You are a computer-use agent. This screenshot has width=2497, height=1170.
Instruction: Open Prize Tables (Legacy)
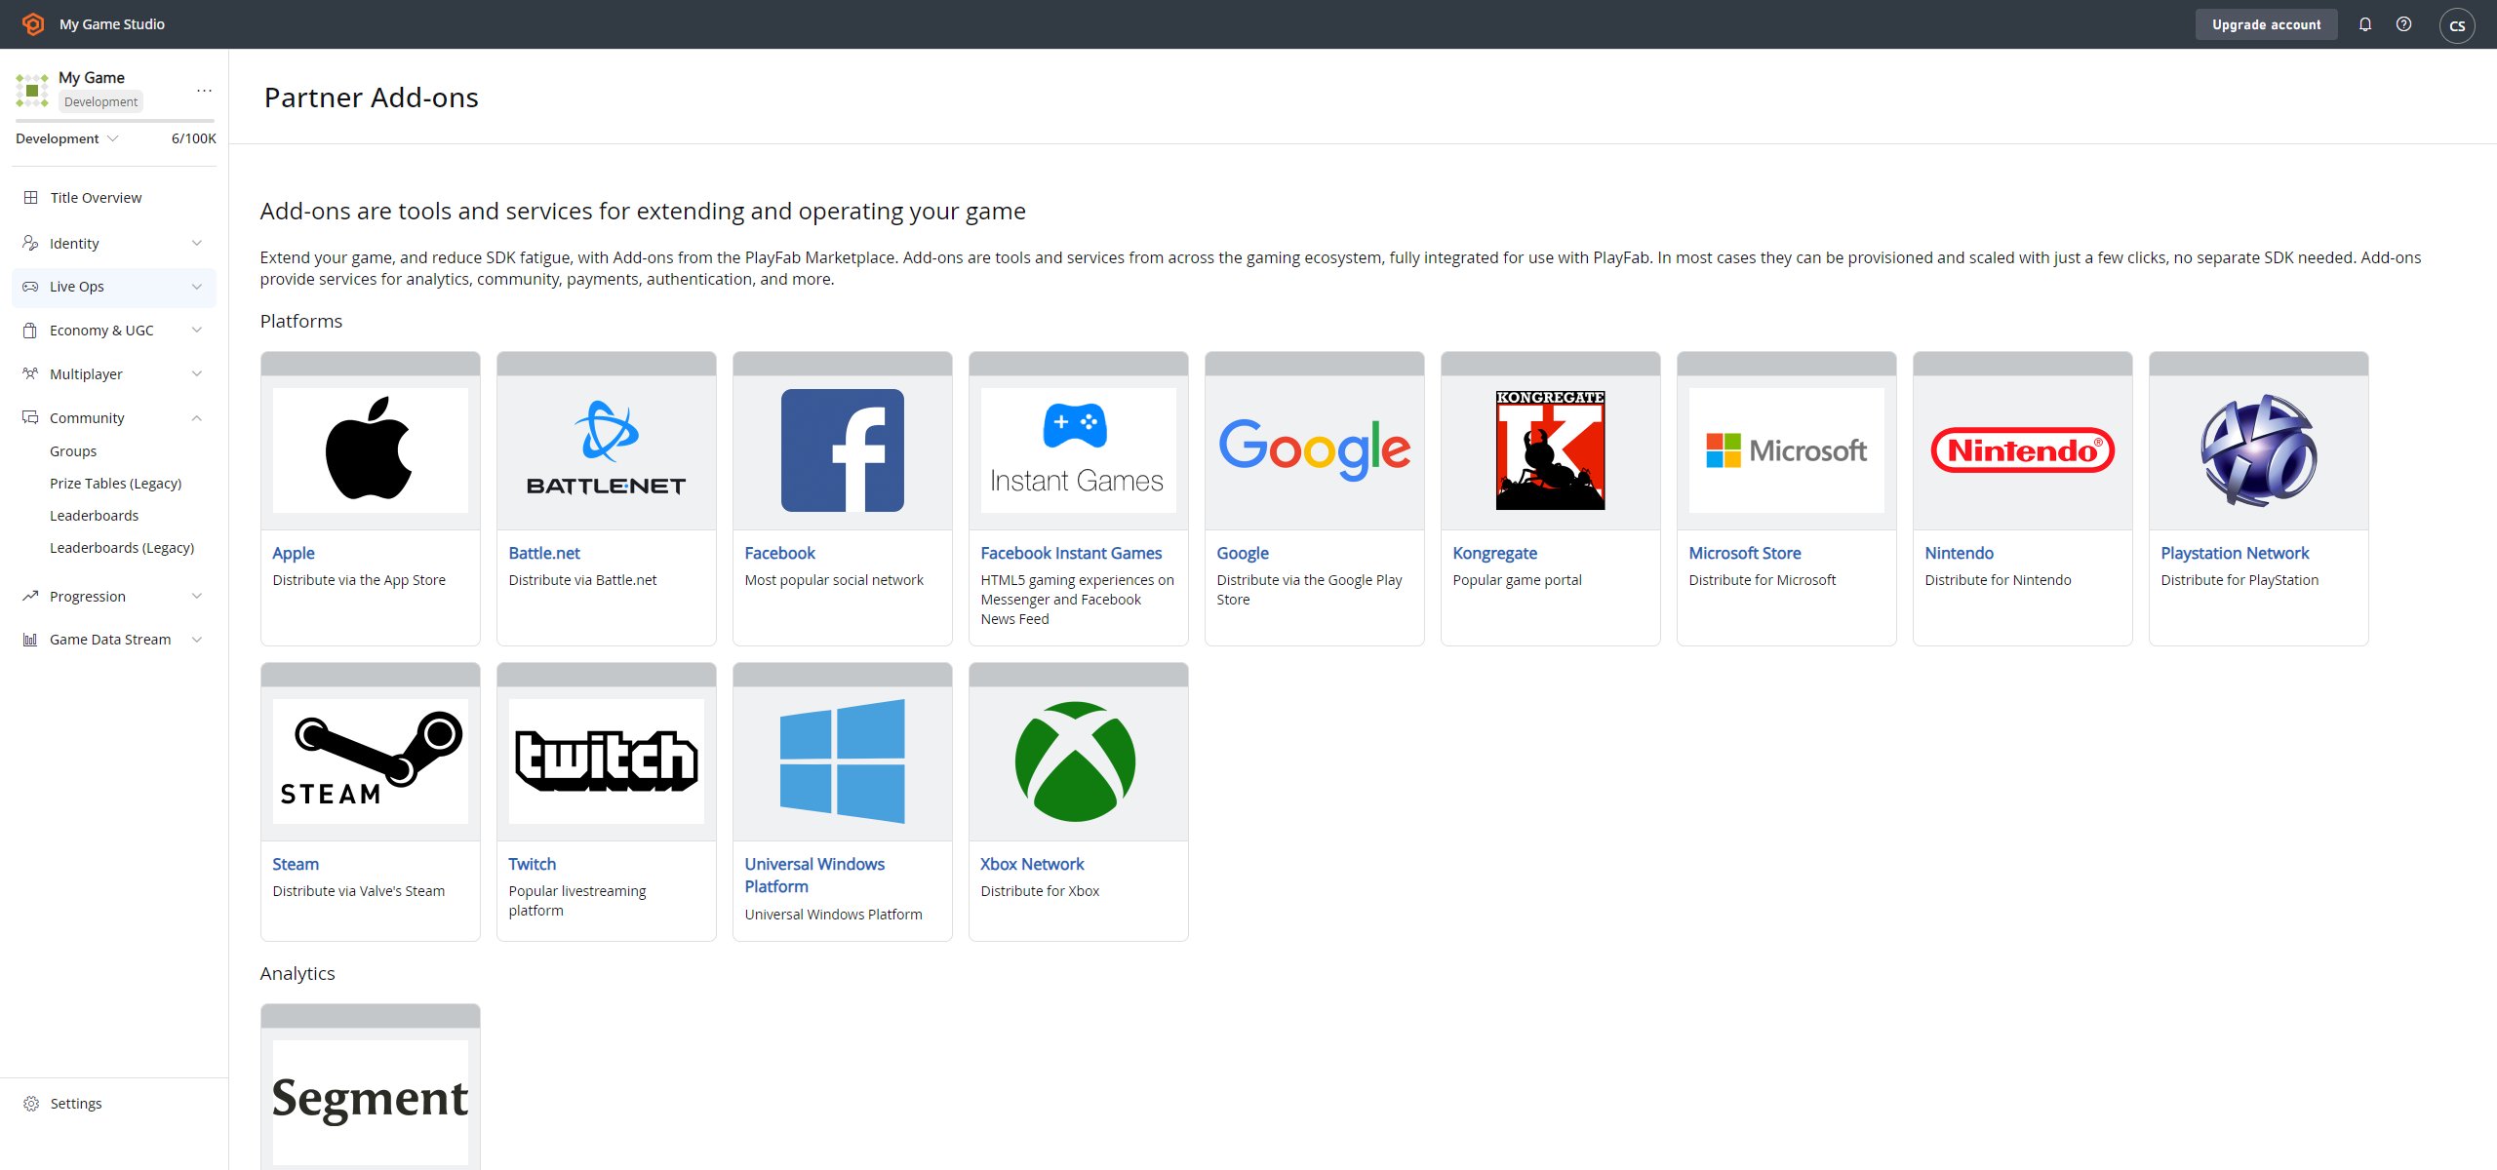click(115, 484)
